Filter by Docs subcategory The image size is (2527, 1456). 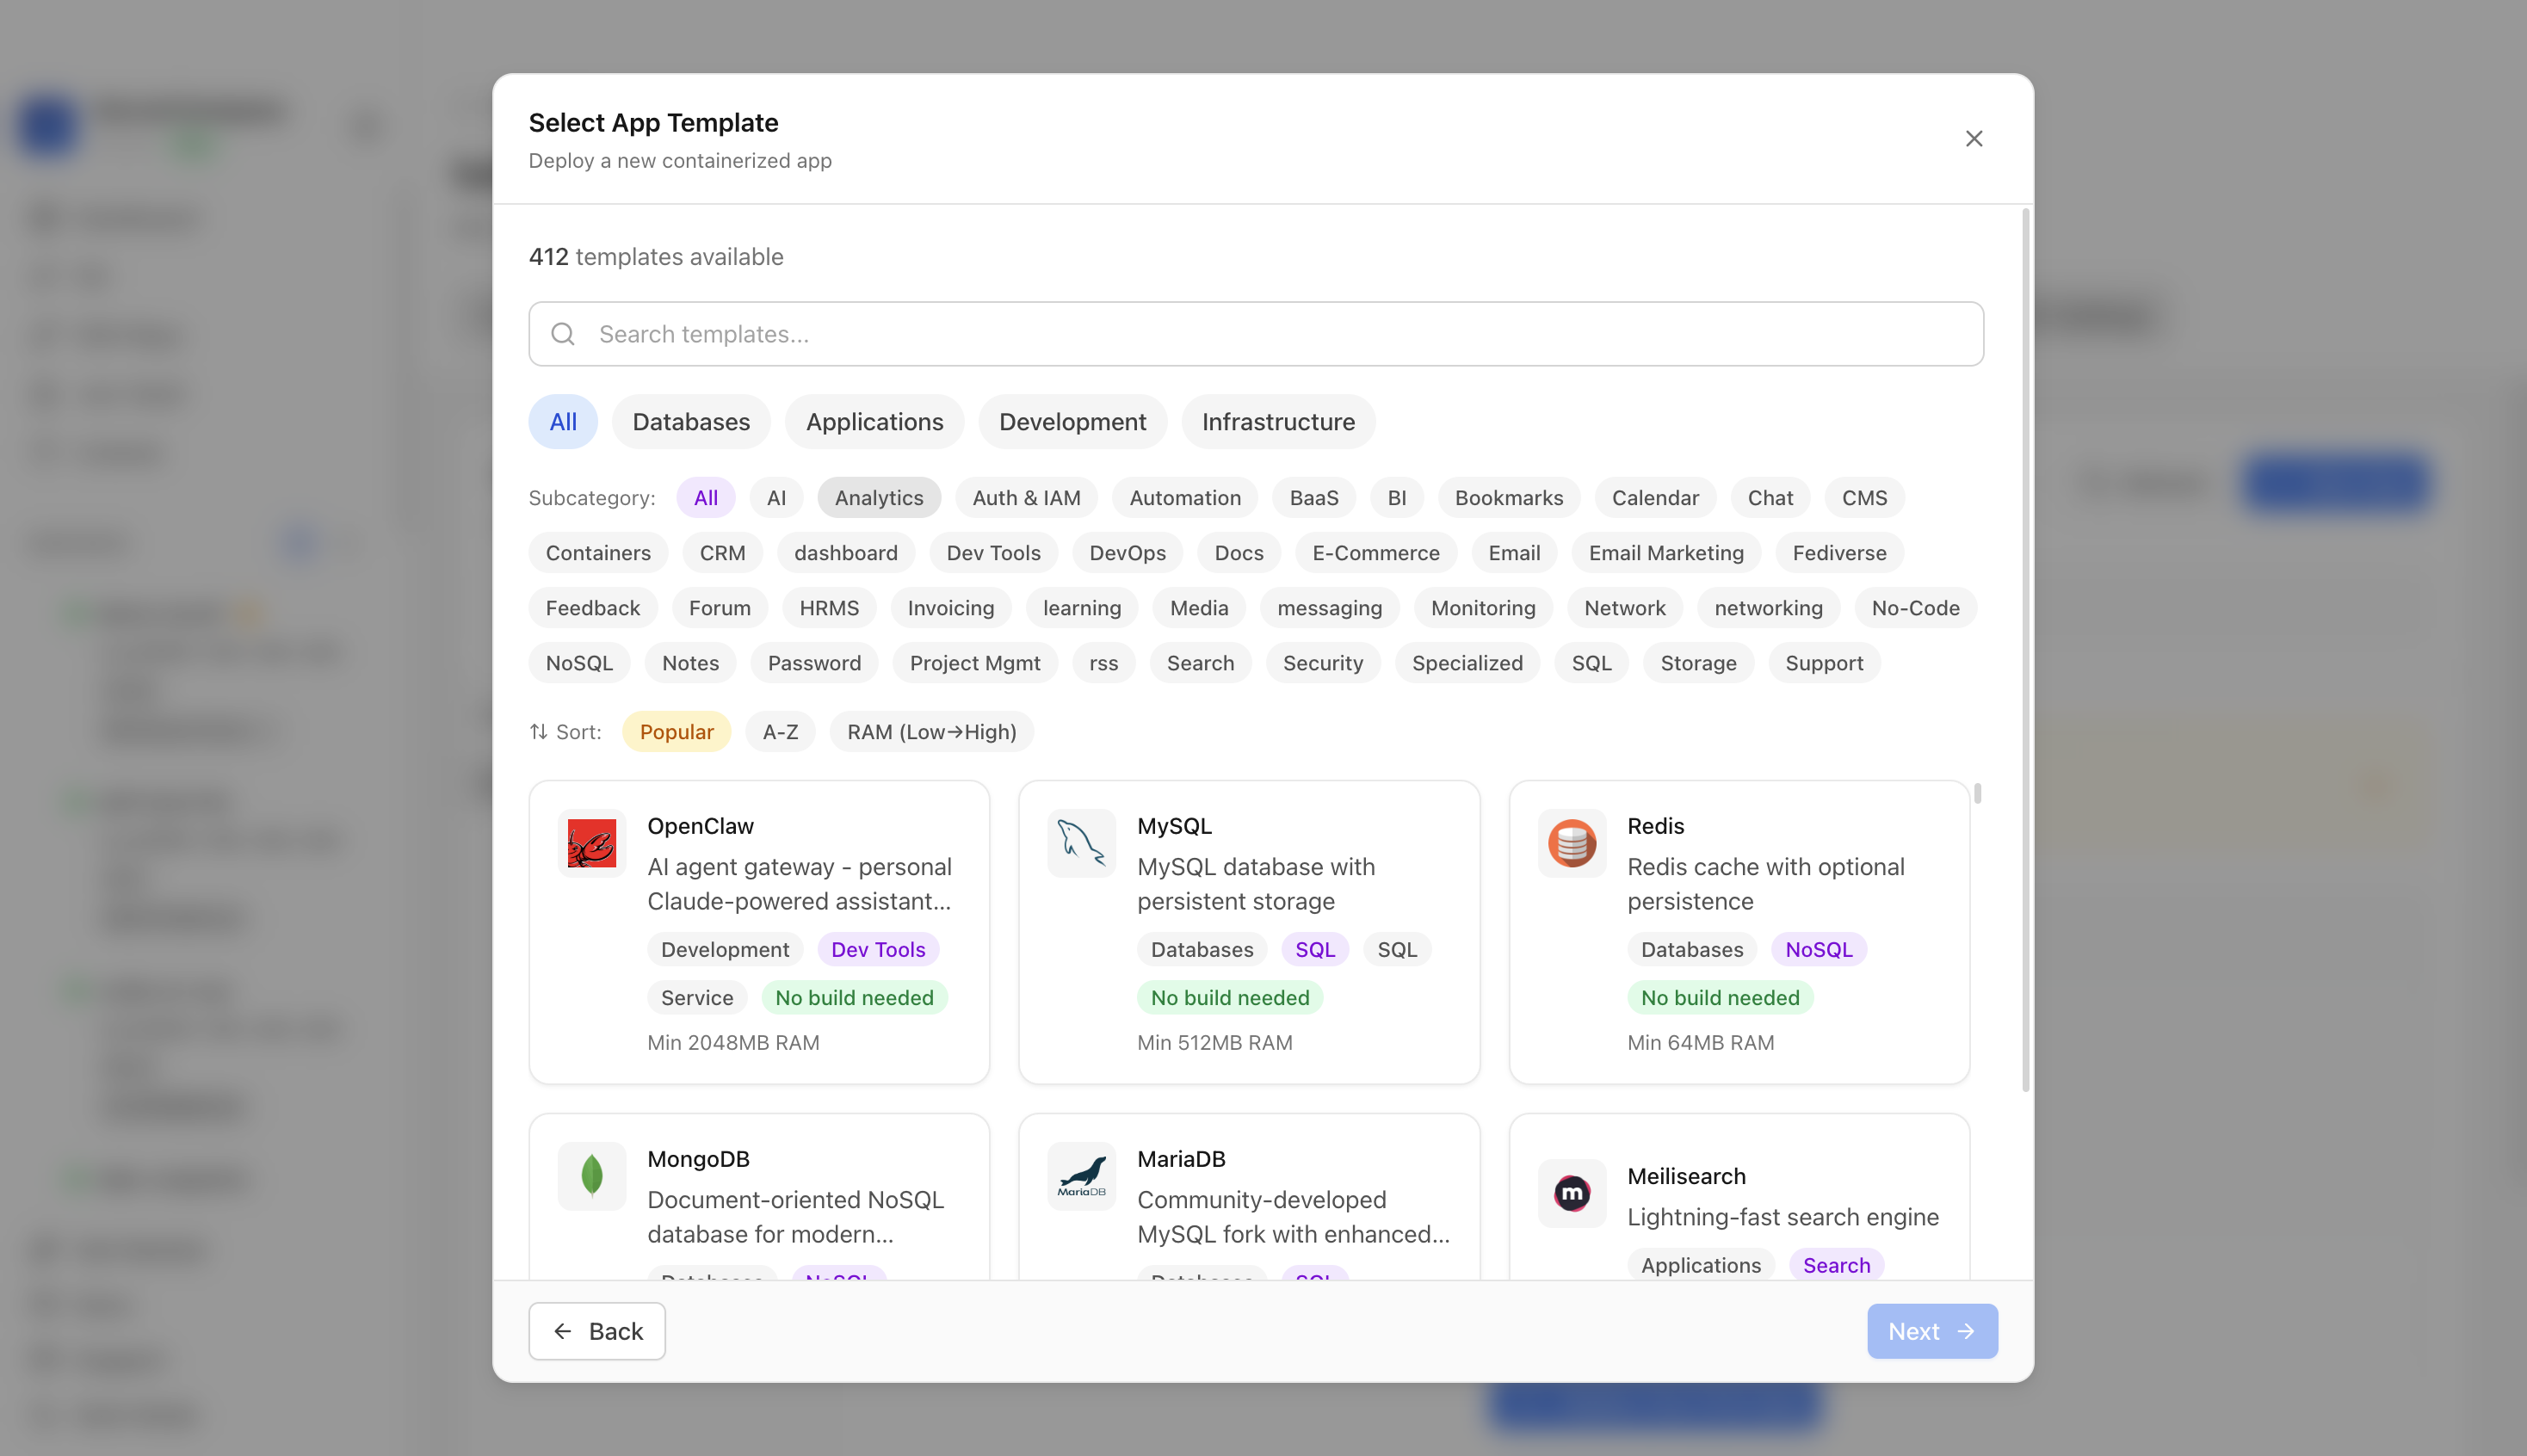pyautogui.click(x=1239, y=553)
